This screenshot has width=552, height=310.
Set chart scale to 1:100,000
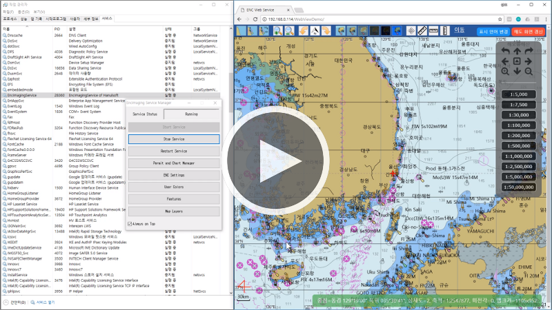[x=519, y=125]
